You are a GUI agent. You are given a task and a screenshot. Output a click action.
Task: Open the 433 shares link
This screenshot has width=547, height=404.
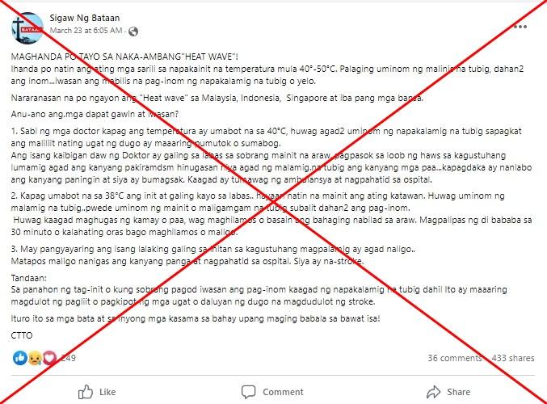click(x=513, y=358)
